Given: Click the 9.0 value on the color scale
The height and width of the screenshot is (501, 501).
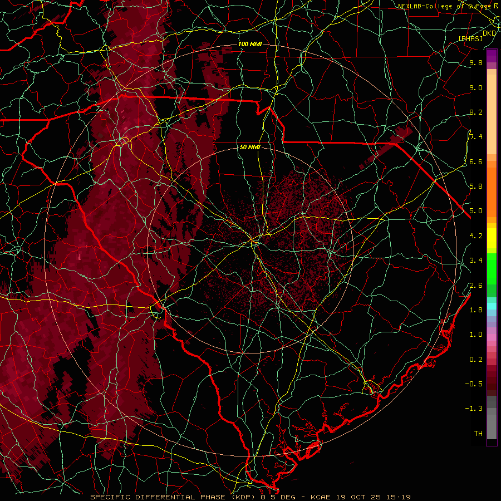Looking at the screenshot, I should (x=476, y=87).
